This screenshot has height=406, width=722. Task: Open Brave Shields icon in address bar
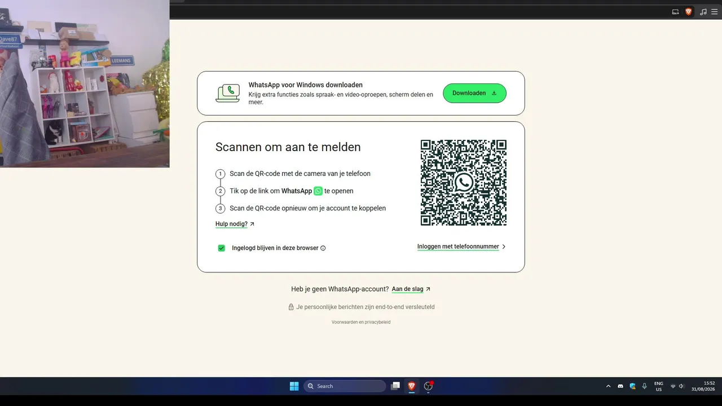pyautogui.click(x=689, y=12)
